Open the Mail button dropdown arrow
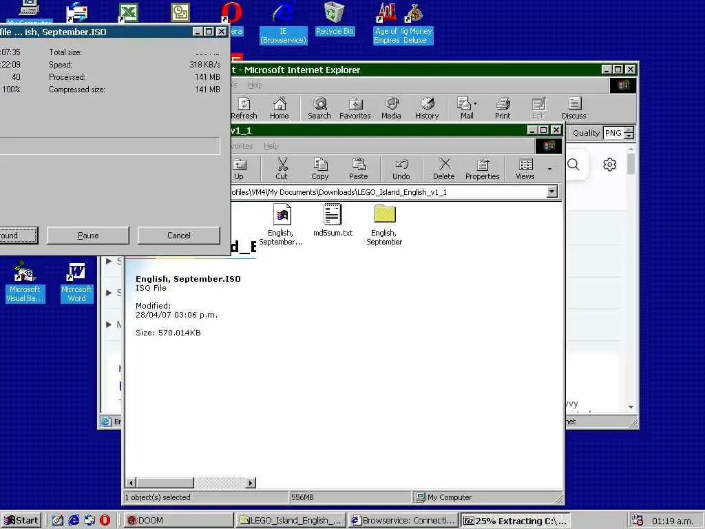The image size is (705, 529). (x=476, y=103)
